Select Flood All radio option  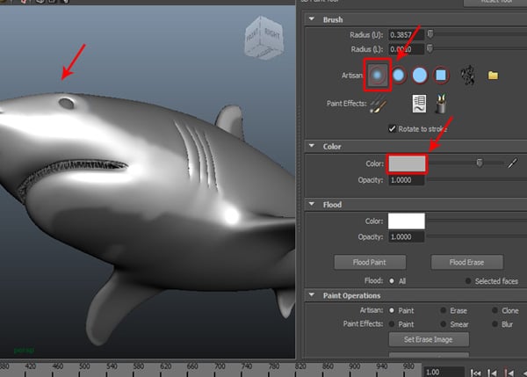click(392, 281)
